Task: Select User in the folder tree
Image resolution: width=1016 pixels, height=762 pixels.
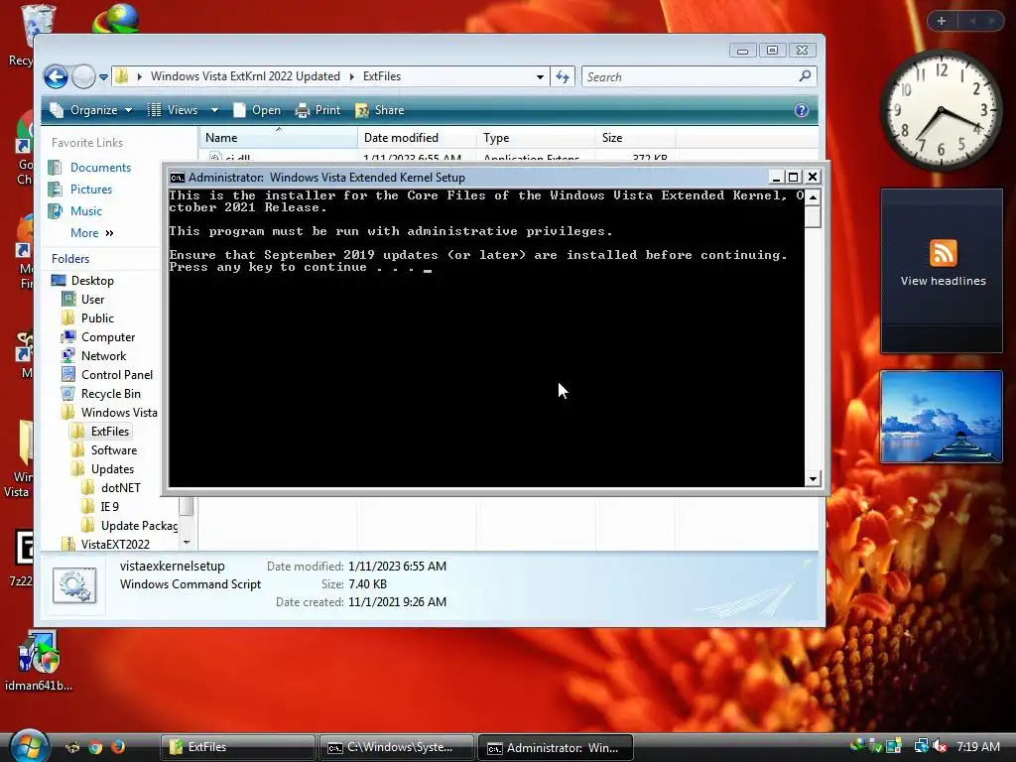Action: pyautogui.click(x=92, y=300)
